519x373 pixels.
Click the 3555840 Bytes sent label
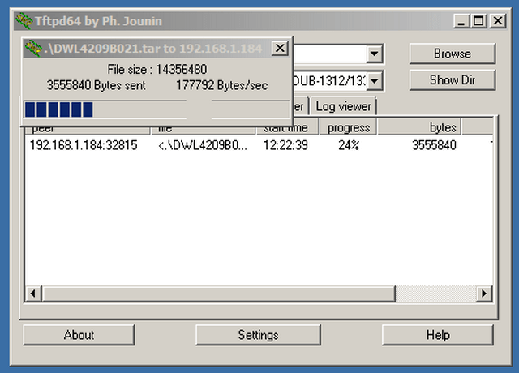coord(96,85)
